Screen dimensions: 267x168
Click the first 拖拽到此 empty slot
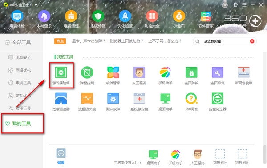pos(220,157)
